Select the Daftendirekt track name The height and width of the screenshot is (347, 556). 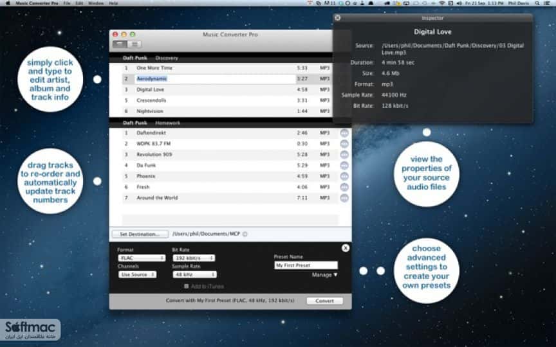pos(151,133)
